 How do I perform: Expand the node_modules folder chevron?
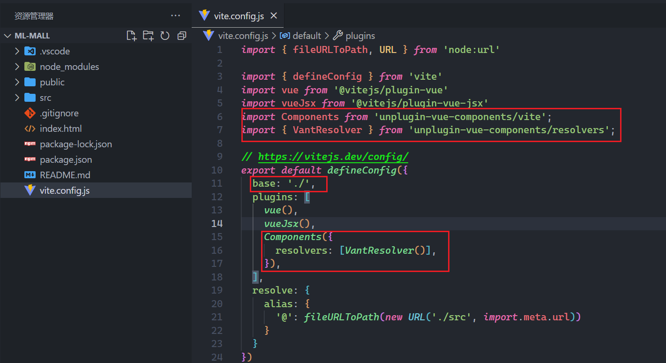click(17, 67)
